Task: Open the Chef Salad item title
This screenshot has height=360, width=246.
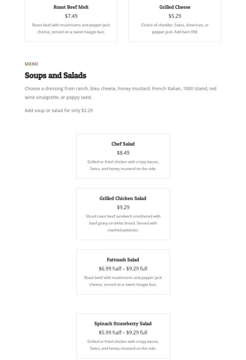Action: pyautogui.click(x=123, y=144)
